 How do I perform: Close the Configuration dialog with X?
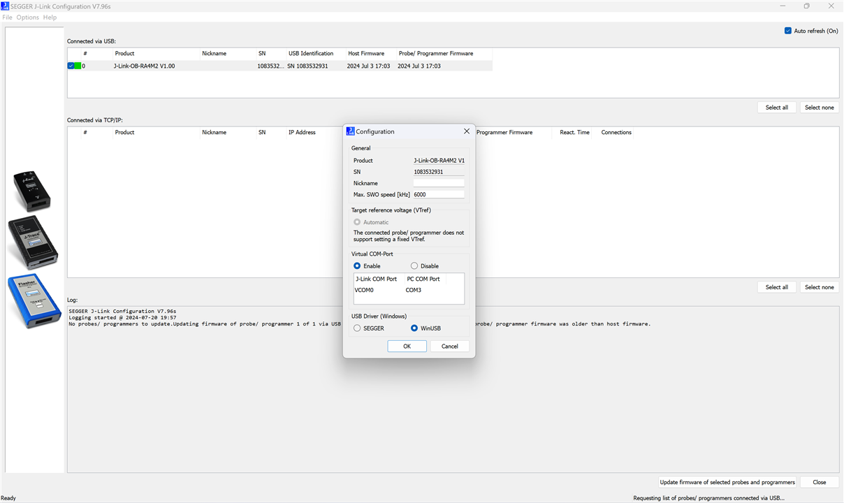click(467, 131)
